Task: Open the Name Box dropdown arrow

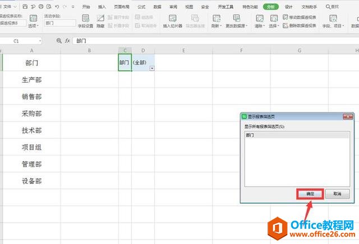Action: coord(40,41)
